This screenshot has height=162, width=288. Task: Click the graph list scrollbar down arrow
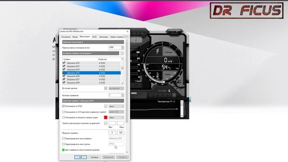point(122,83)
